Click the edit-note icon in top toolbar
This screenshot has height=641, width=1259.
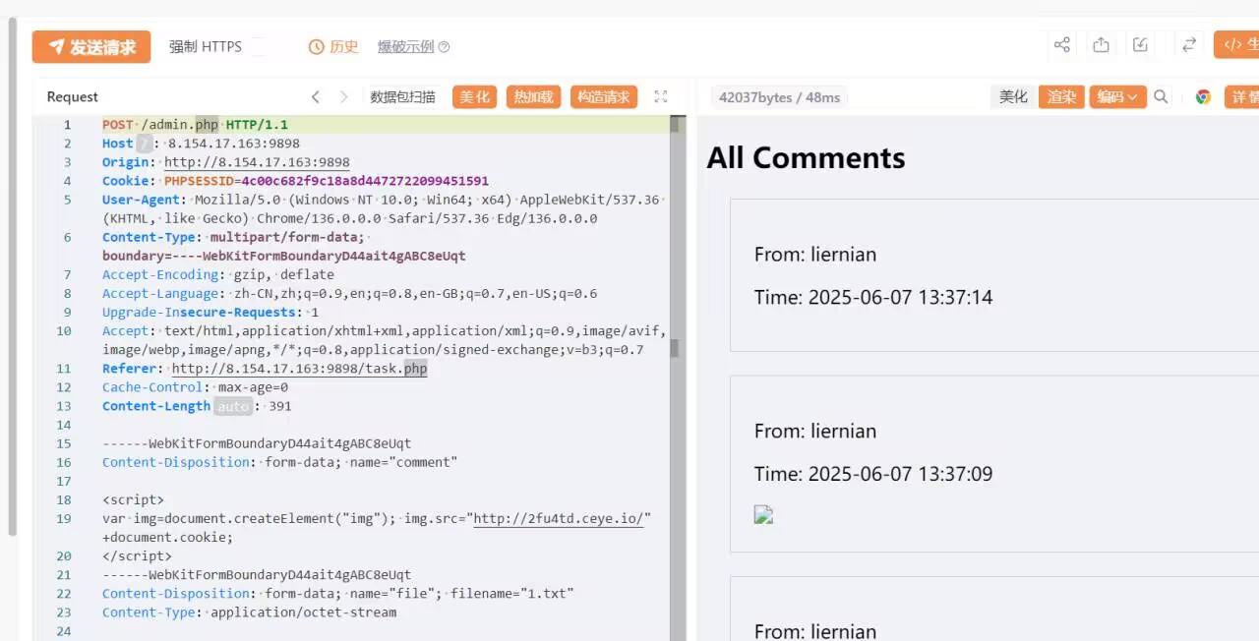[x=1141, y=44]
